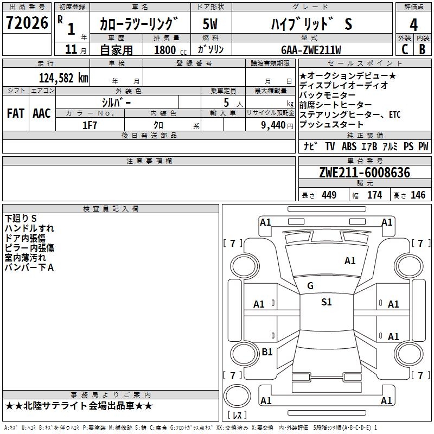Viewport: 434px width, 434px height.
Task: Click the 注意事項欄 section header
Action: pyautogui.click(x=149, y=161)
